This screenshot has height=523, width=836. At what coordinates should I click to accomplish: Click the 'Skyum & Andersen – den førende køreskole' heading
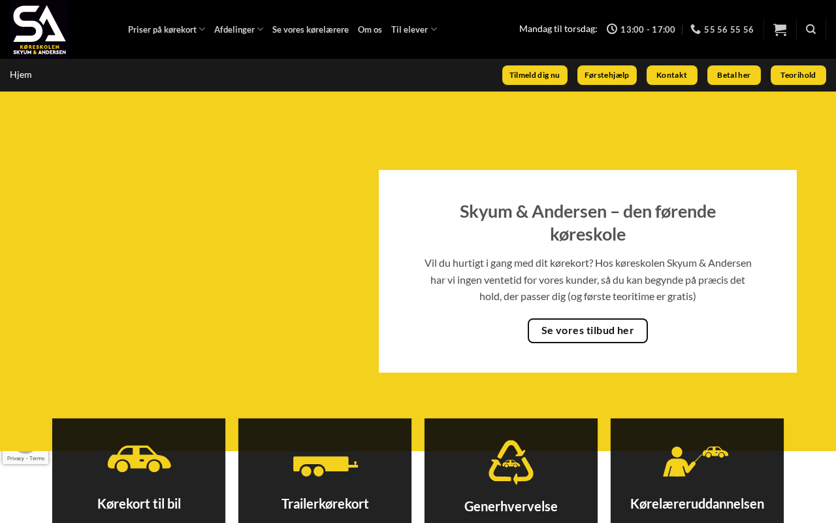[x=588, y=223]
